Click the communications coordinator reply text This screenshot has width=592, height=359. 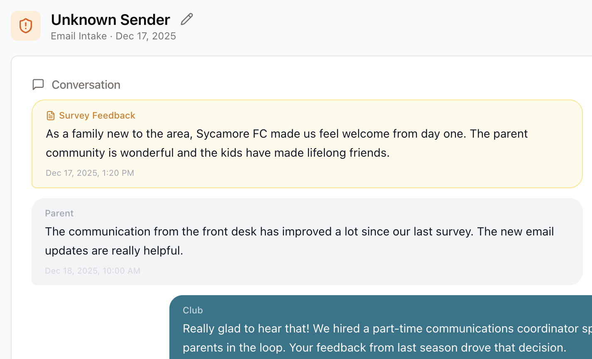tap(386, 329)
